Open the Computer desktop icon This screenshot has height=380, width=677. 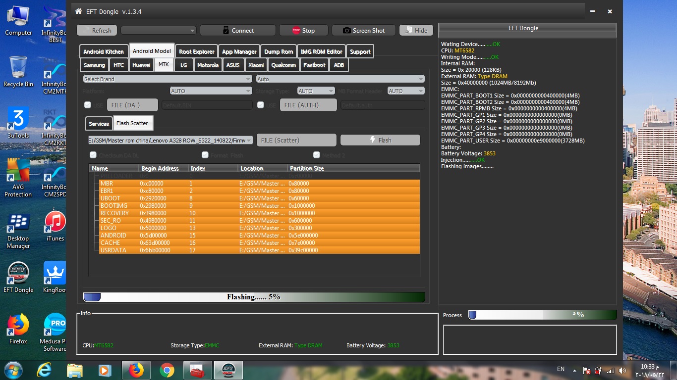[18, 20]
